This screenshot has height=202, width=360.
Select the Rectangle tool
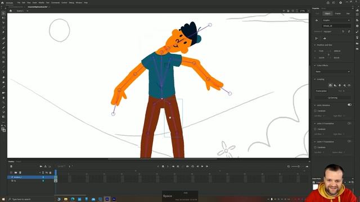(x=3, y=52)
